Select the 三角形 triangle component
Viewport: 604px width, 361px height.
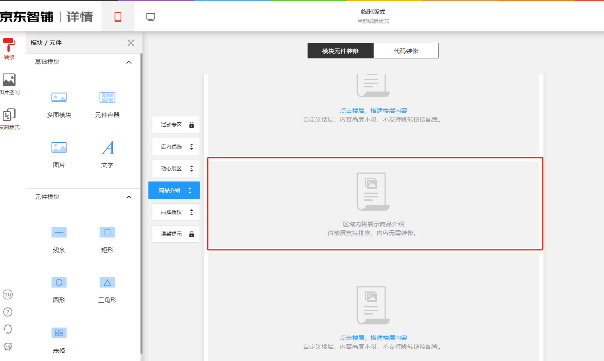tap(107, 282)
